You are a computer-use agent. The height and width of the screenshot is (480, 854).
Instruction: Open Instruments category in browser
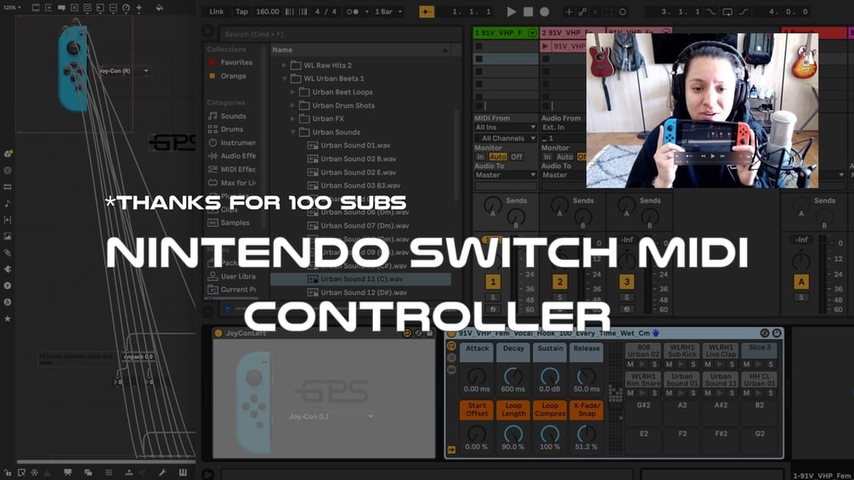232,143
